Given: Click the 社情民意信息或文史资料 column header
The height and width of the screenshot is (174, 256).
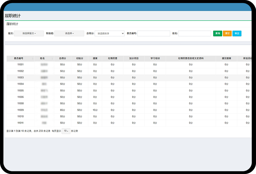Looking at the screenshot, I should 191,58.
